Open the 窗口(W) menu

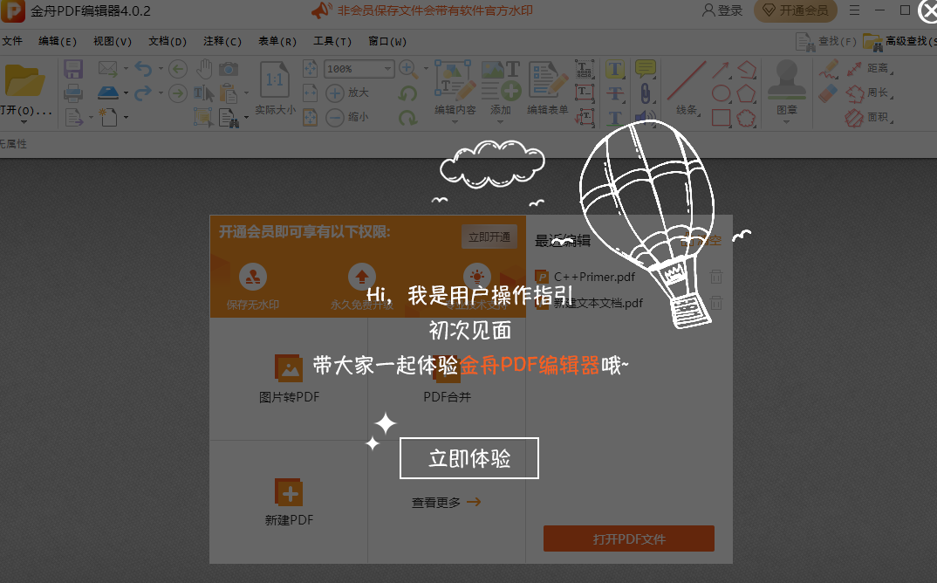point(387,41)
